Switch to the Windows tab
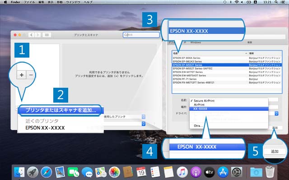This screenshot has width=289, height=180. [196, 42]
